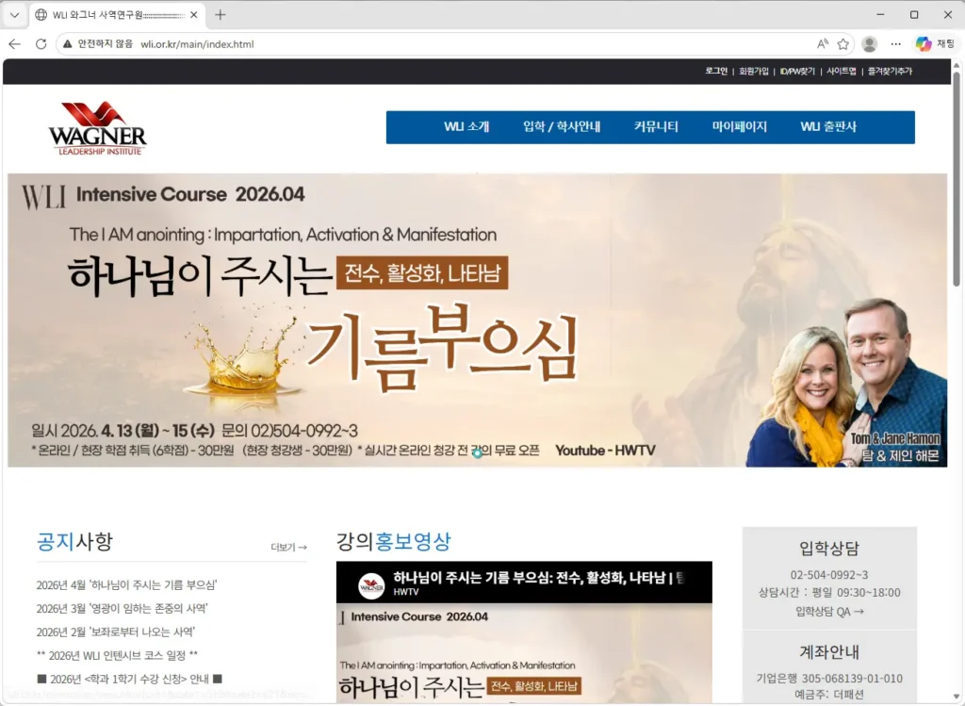Open notice 2026년 2월 '보좌로부터 나오는 사역'

(116, 632)
